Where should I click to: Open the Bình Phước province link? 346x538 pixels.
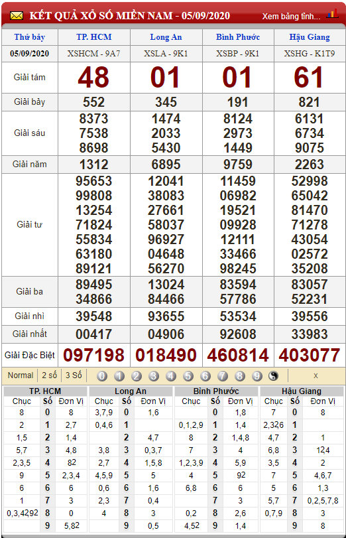238,37
